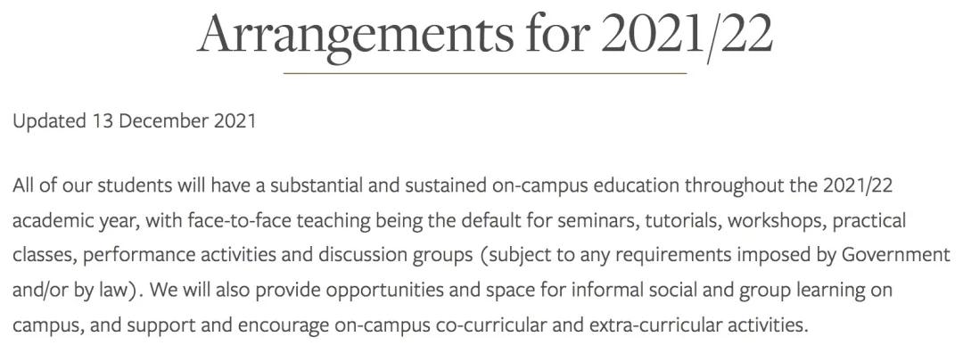The image size is (963, 345).
Task: Click the word "workshops" in the paragraph
Action: (x=776, y=220)
